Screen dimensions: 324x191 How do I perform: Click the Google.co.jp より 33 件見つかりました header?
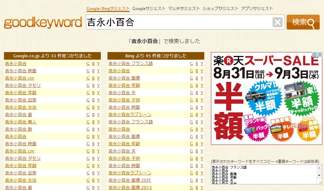tap(52, 56)
